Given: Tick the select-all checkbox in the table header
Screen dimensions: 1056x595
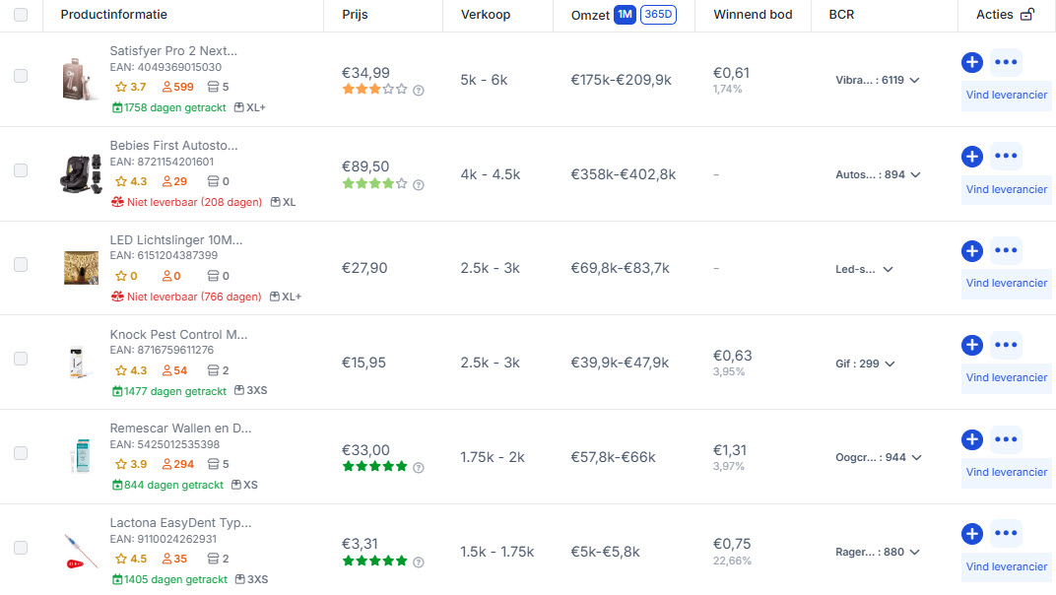Looking at the screenshot, I should click(21, 14).
